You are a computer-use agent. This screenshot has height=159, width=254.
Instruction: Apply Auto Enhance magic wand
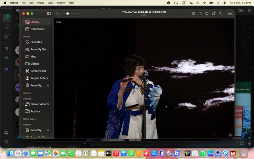tap(220, 14)
